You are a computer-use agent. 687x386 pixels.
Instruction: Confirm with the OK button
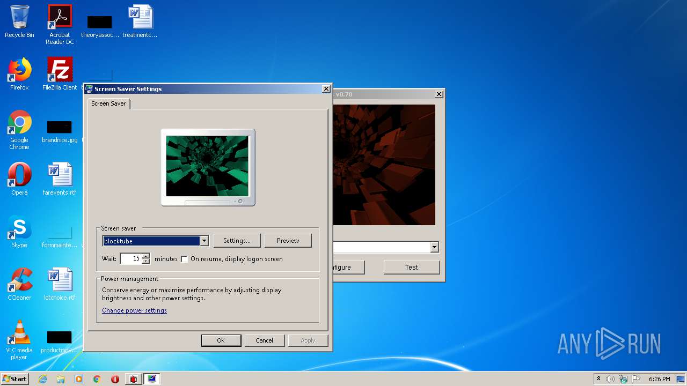click(221, 340)
